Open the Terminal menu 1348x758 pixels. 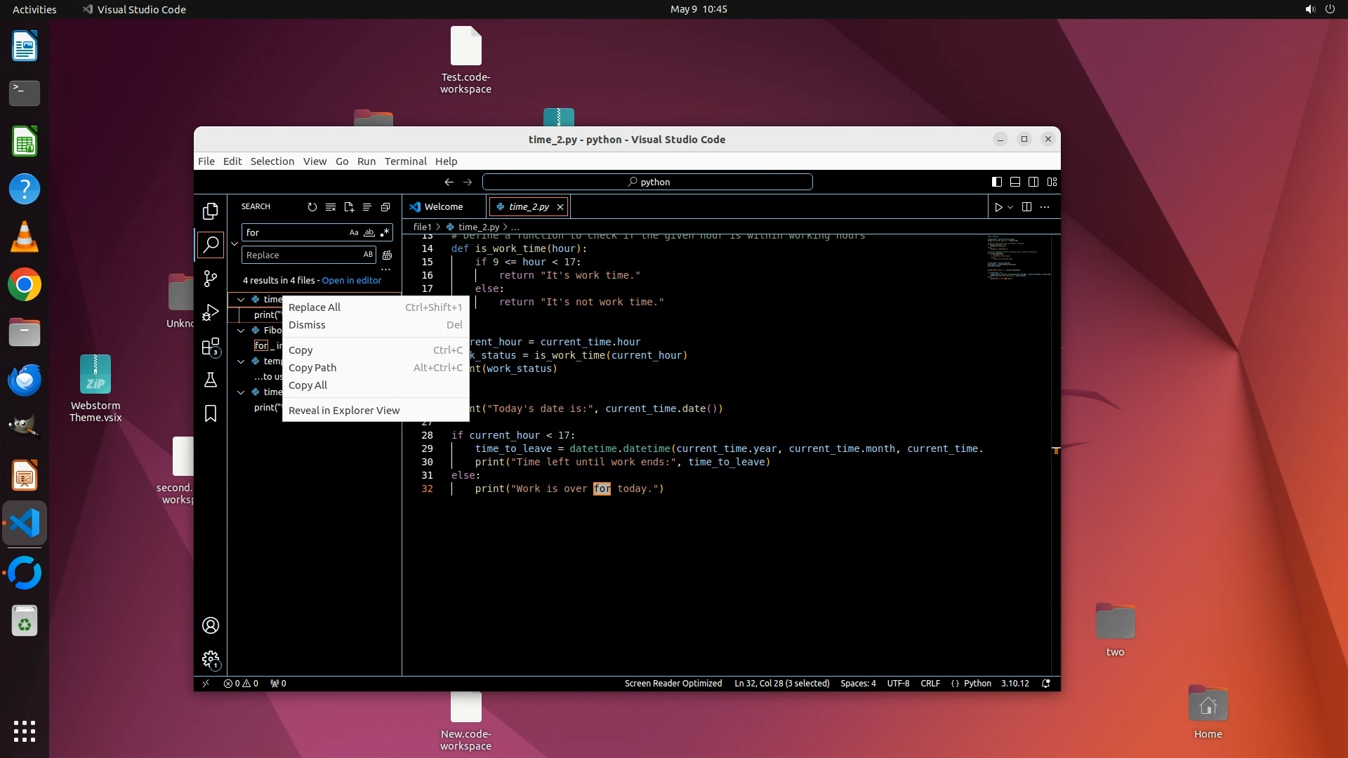(x=405, y=161)
